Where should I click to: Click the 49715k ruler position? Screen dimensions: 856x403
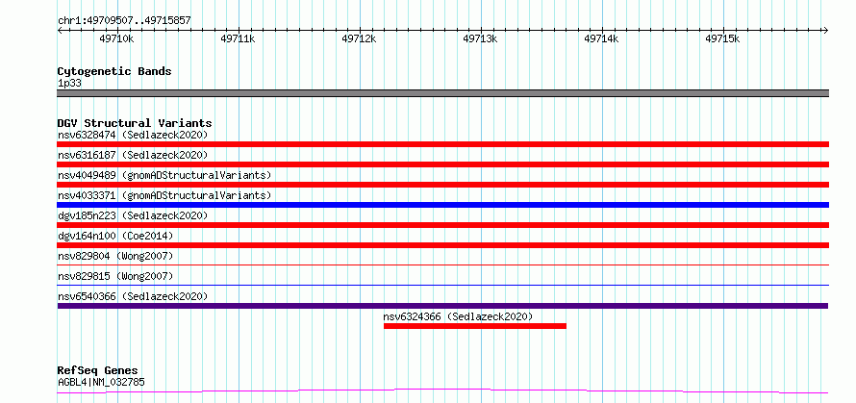coord(723,38)
